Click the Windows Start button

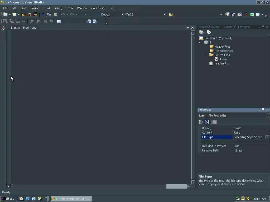[8, 199]
